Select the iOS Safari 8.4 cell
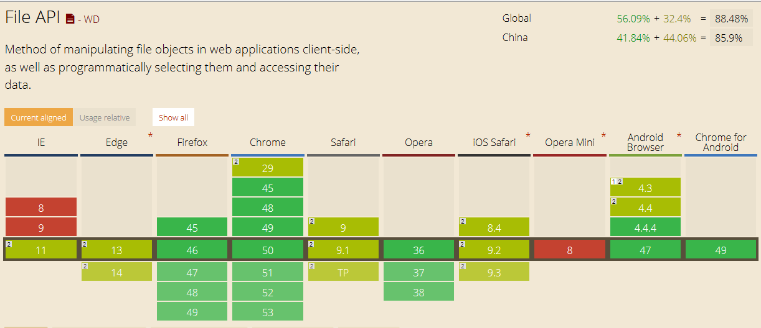Viewport: 761px width, 328px height. 494,227
